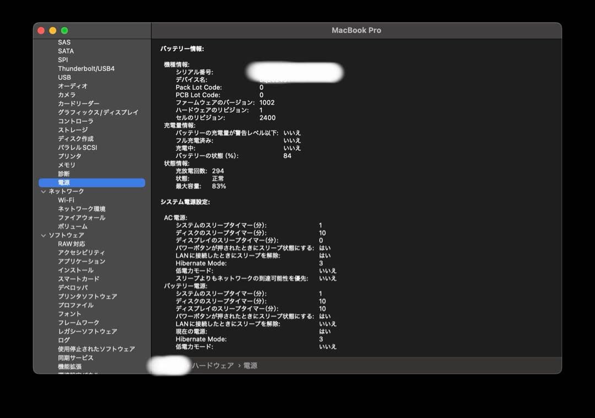Open ファイアウォール in the sidebar
Viewport: 595px width, 418px height.
coord(82,218)
